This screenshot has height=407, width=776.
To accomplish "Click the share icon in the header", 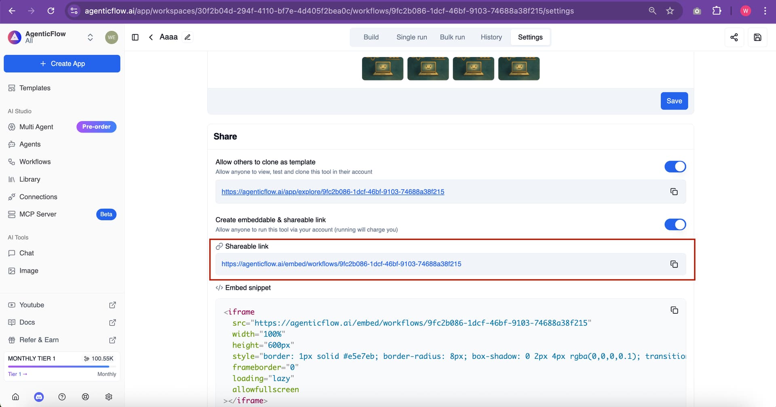I will [734, 37].
